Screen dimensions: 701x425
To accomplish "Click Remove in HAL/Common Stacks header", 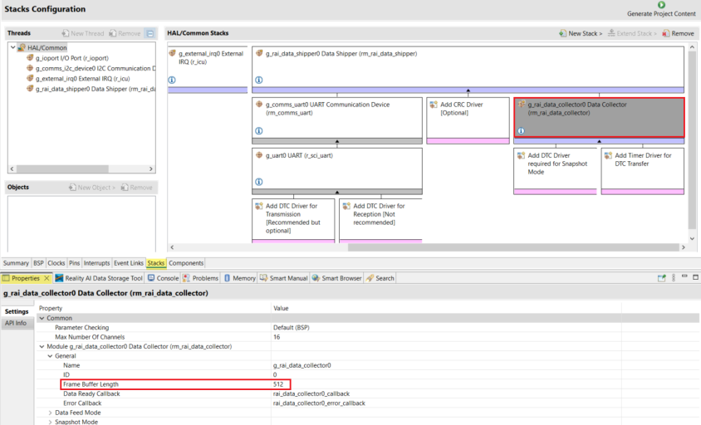I will 678,33.
